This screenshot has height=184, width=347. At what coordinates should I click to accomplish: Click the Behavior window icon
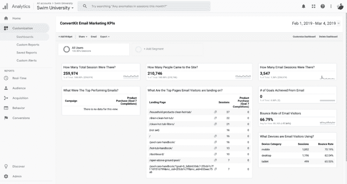pyautogui.click(x=6, y=108)
